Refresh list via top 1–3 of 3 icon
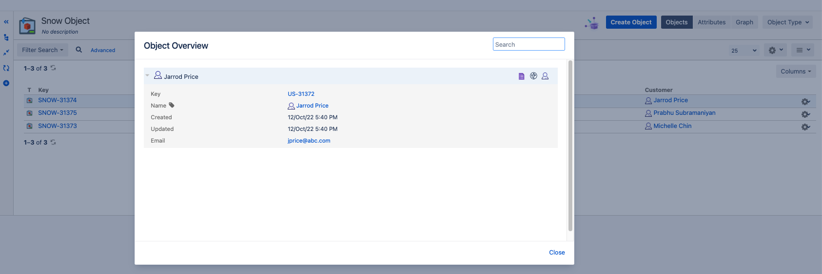The width and height of the screenshot is (822, 274). tap(53, 68)
